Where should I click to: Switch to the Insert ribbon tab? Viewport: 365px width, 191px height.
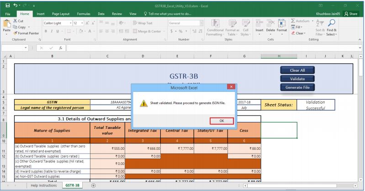click(41, 14)
